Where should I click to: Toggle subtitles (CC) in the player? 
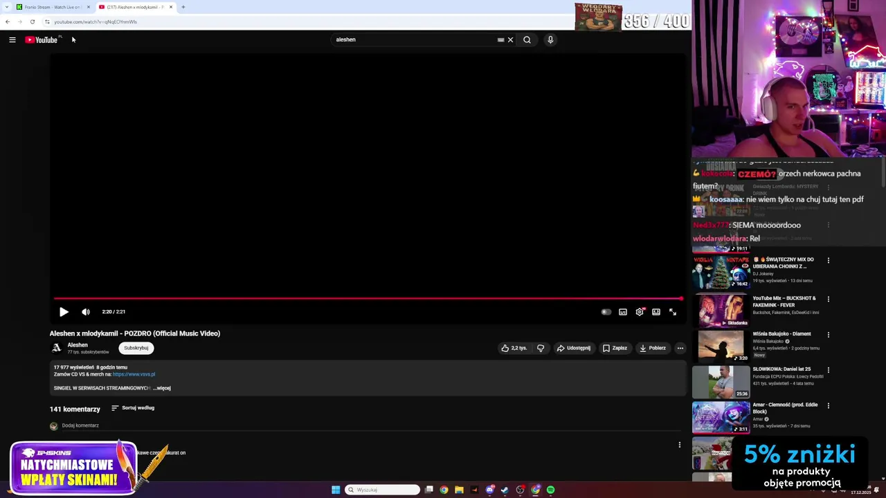tap(623, 312)
